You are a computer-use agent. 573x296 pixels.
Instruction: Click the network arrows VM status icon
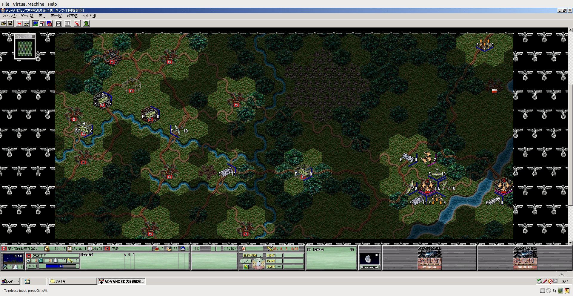pos(554,291)
